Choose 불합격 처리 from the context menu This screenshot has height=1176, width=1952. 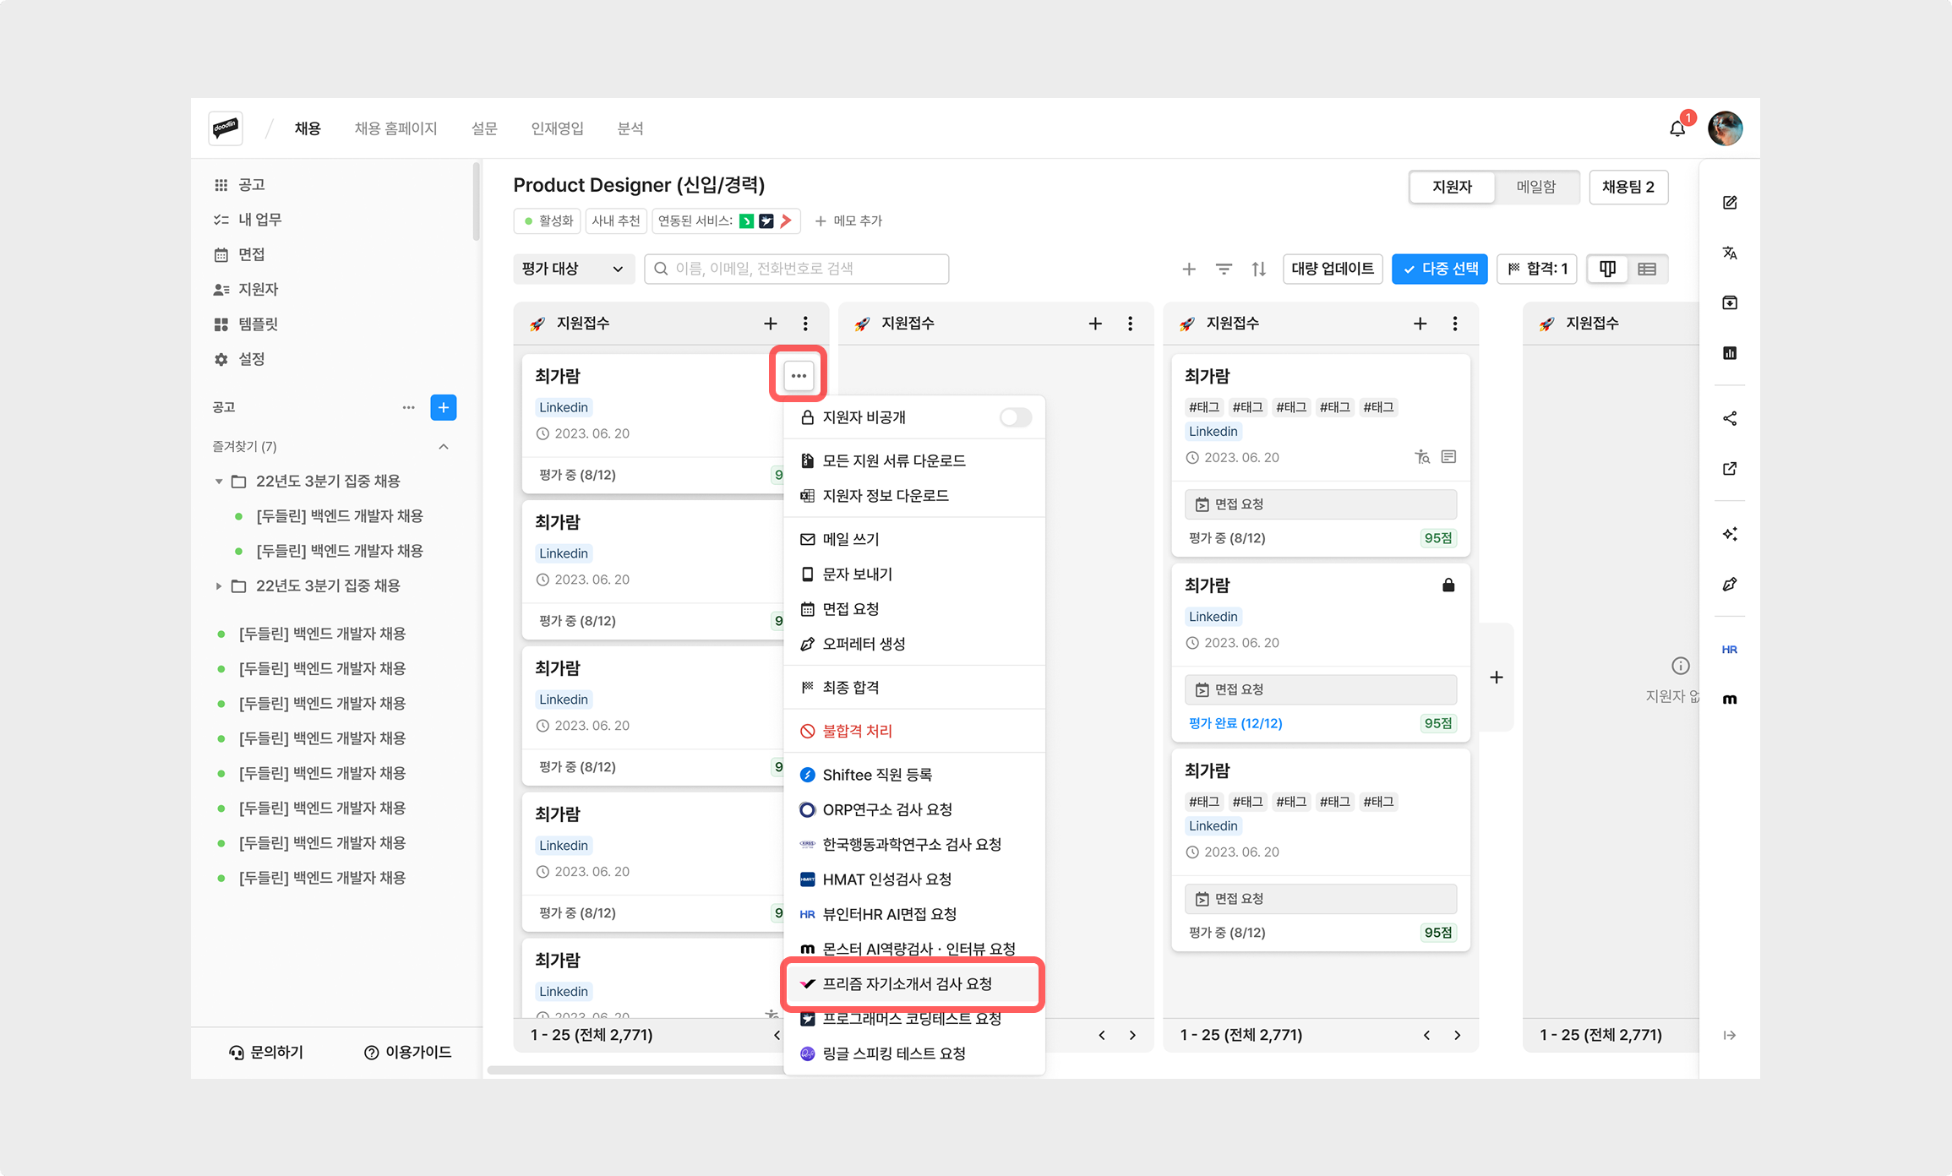coord(857,731)
